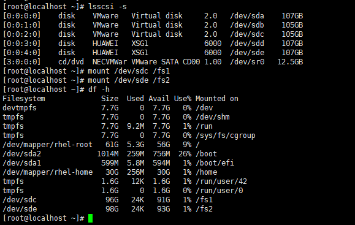Screen dimensions: 355x225
Task: Click the green terminal cursor block
Action: [x=90, y=218]
